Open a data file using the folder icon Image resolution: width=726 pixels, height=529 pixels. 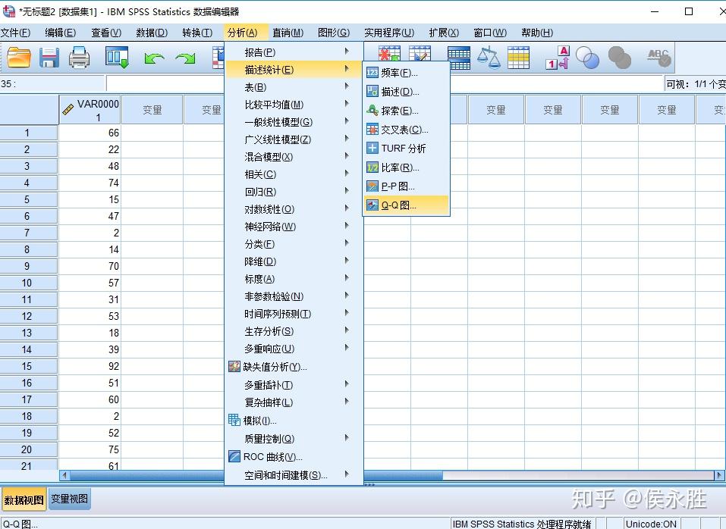pyautogui.click(x=18, y=58)
